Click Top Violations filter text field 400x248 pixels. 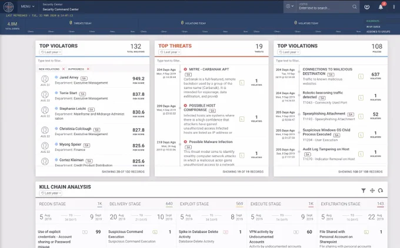pos(331,61)
